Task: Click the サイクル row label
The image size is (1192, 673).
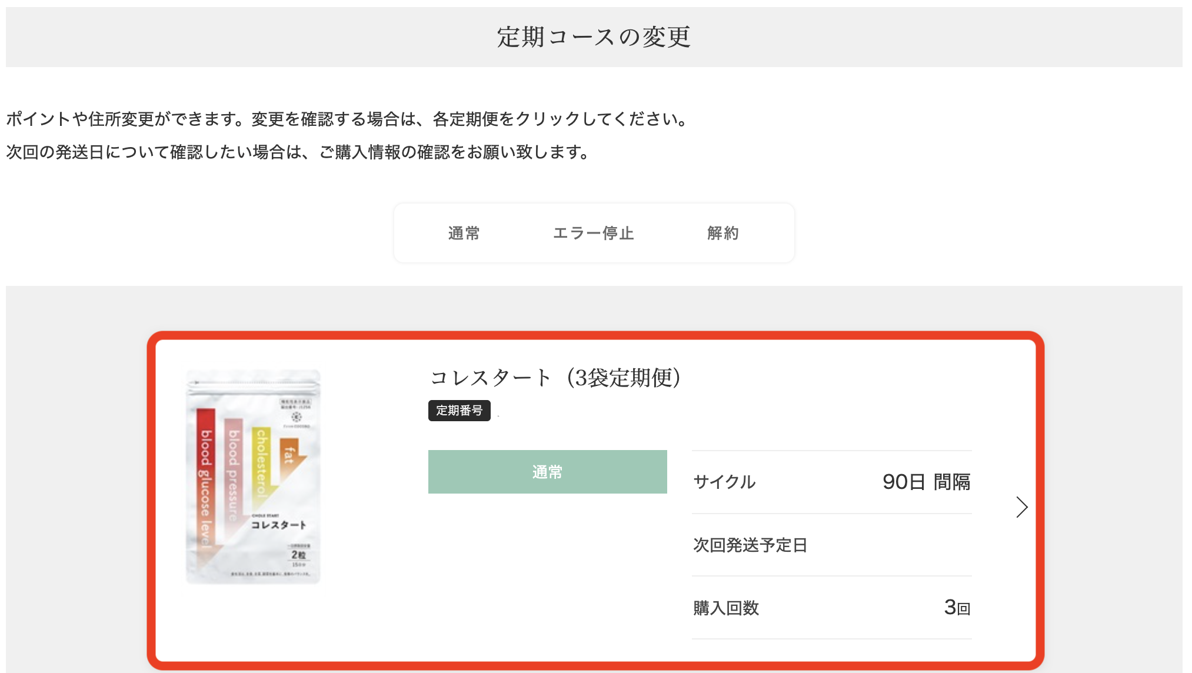Action: (724, 482)
